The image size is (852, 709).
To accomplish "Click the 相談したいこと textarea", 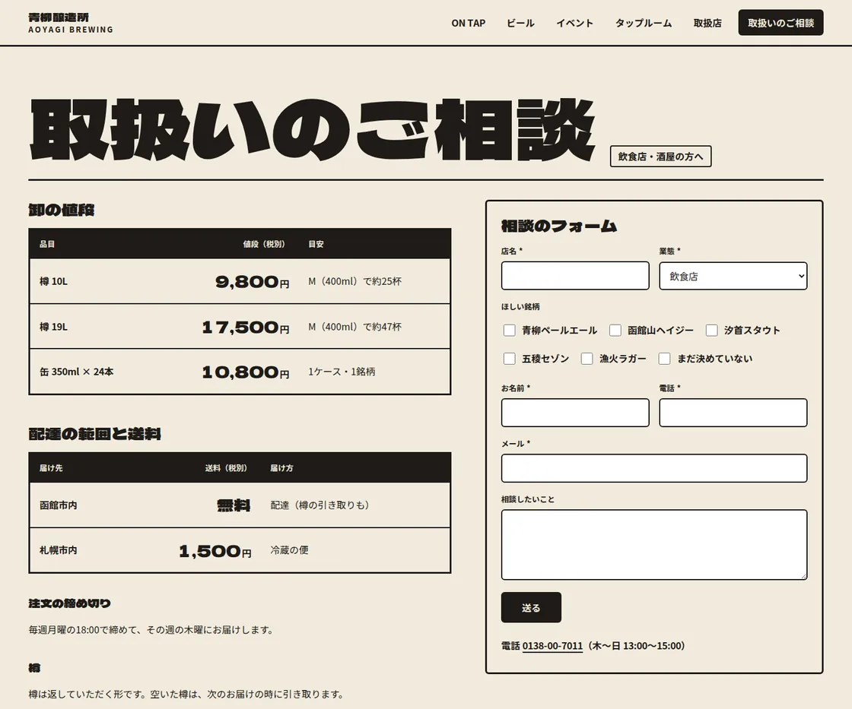I will [654, 545].
